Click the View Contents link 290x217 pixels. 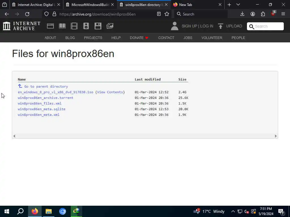coord(110,92)
